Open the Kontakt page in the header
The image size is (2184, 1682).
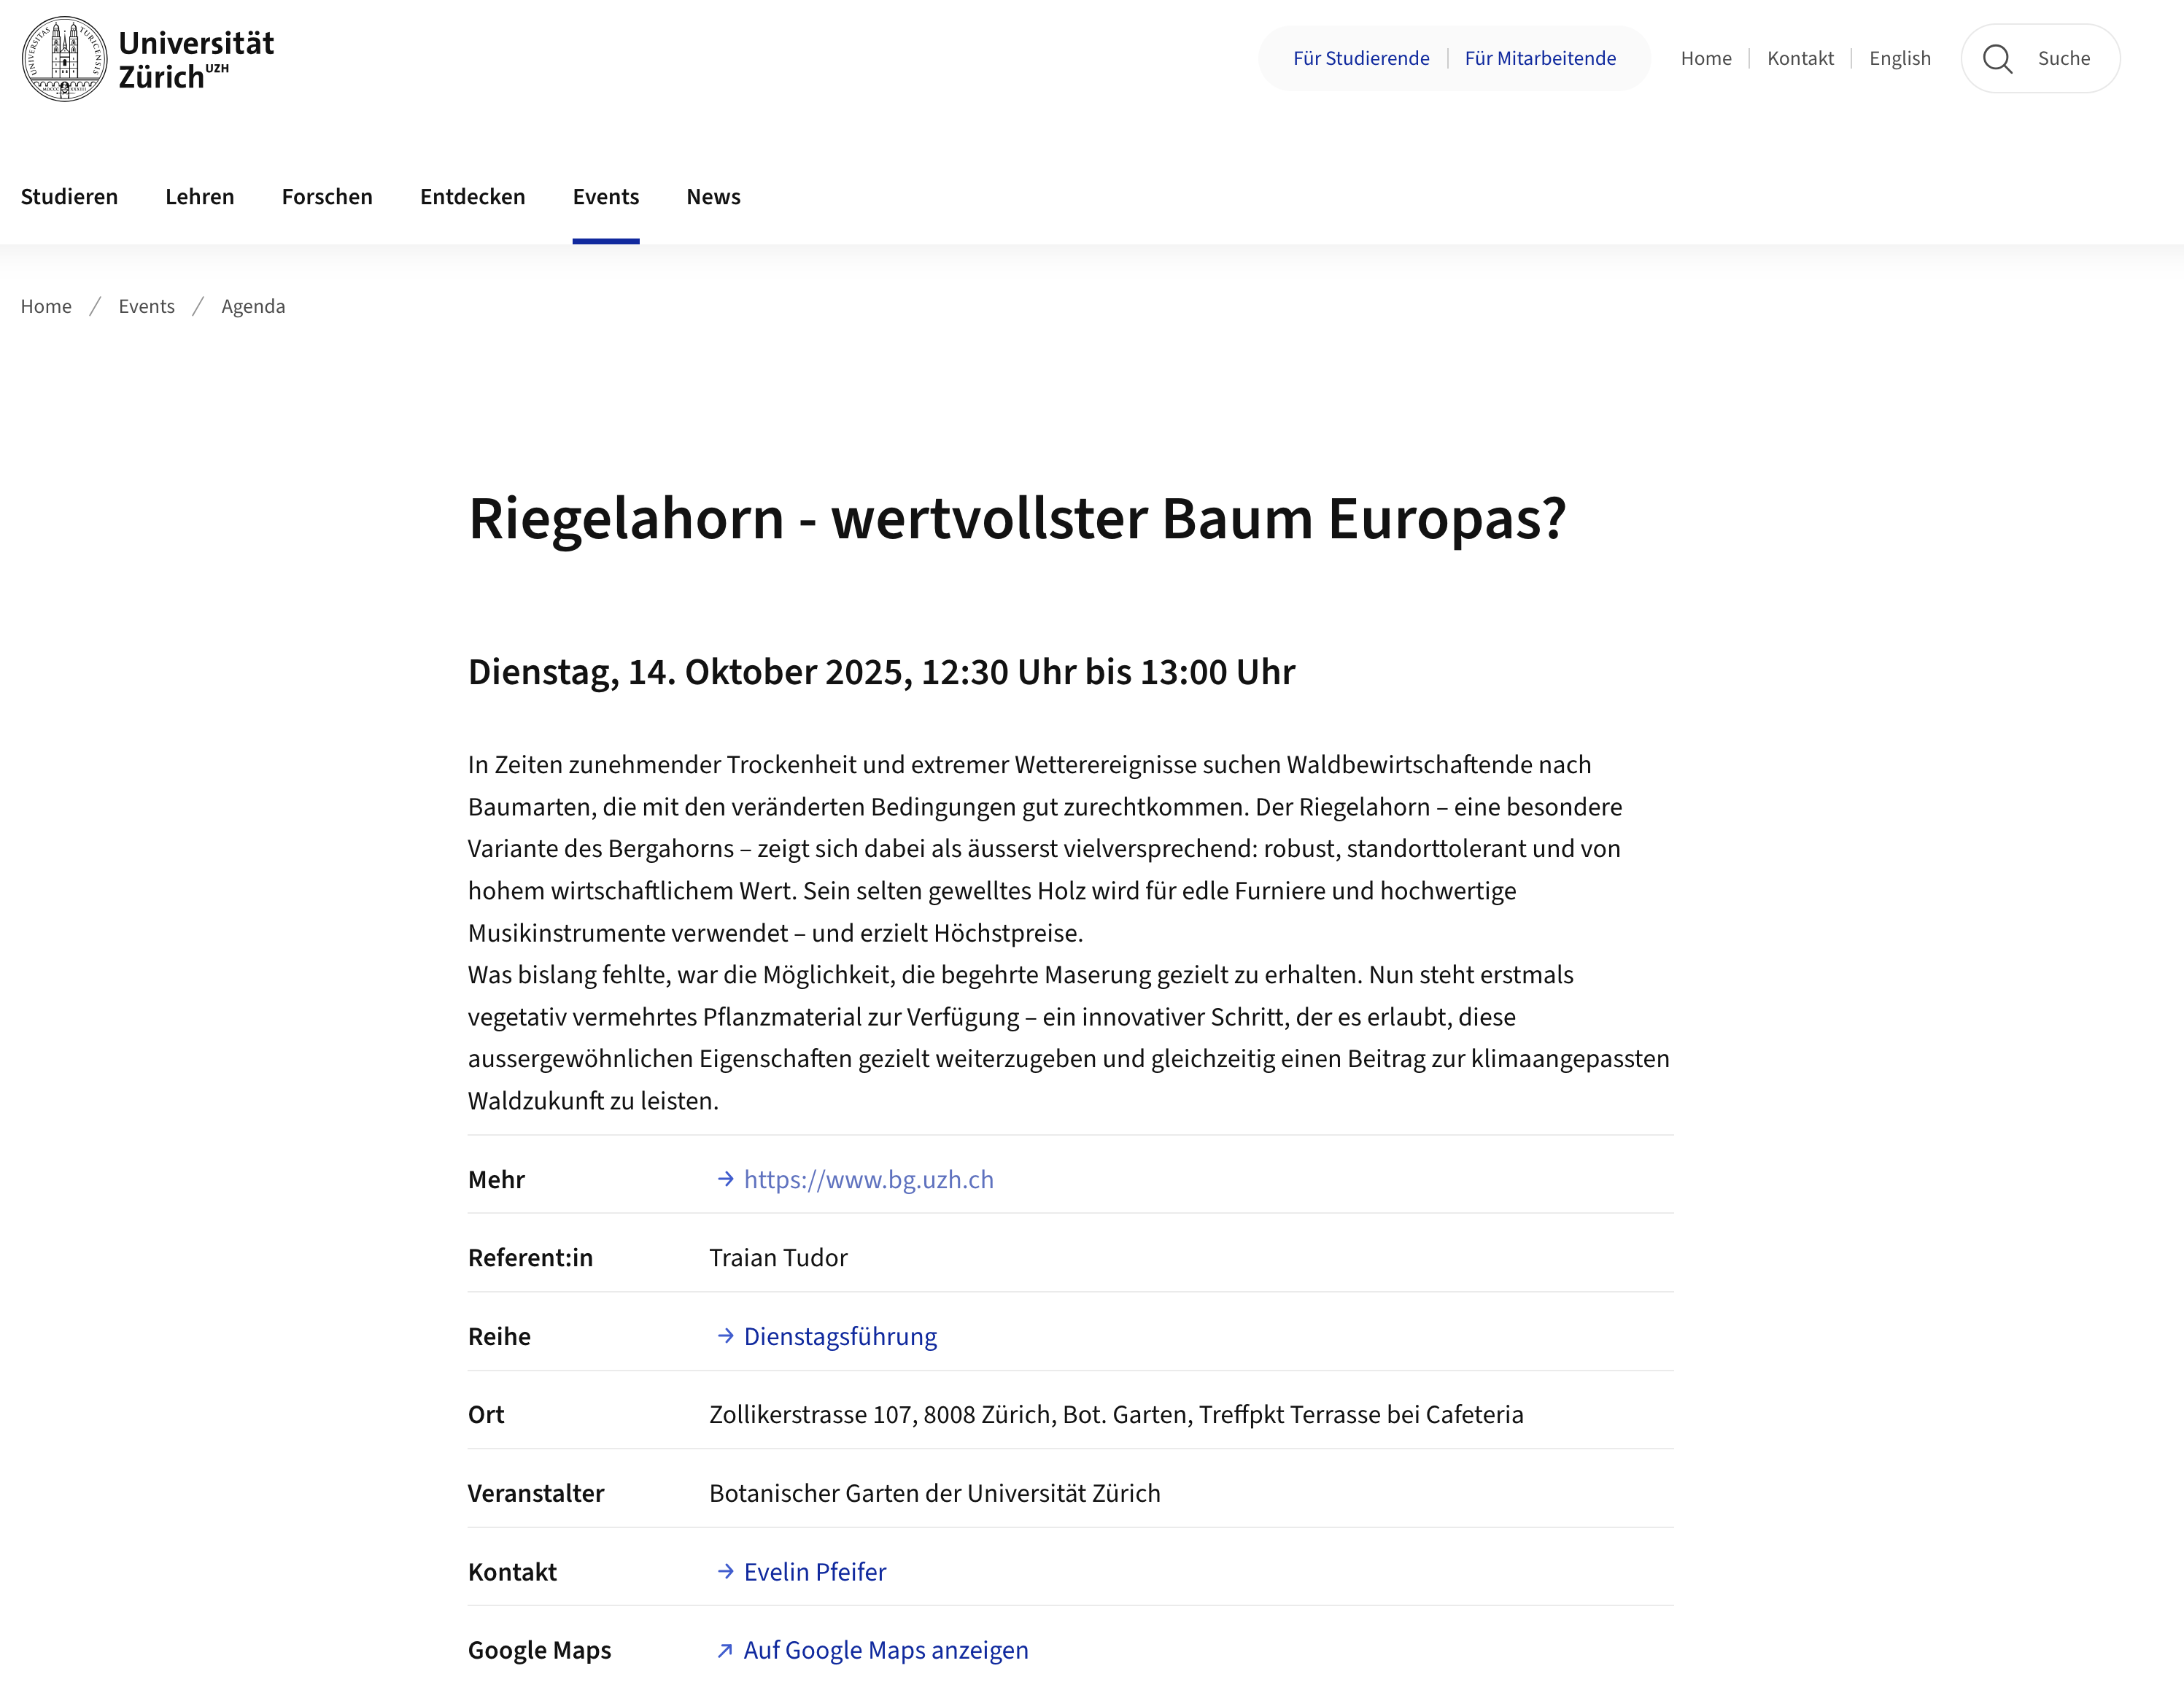[1800, 58]
